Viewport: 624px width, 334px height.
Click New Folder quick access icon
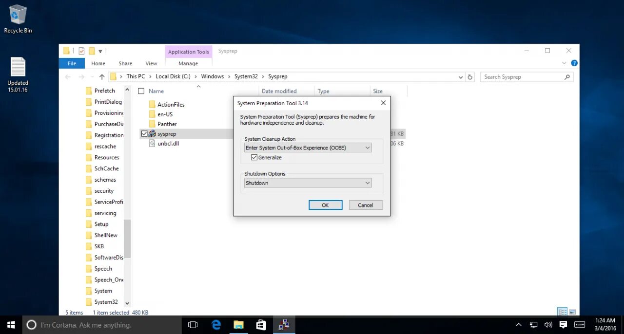coord(92,51)
